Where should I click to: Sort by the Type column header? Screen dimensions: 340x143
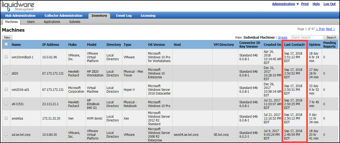point(128,45)
